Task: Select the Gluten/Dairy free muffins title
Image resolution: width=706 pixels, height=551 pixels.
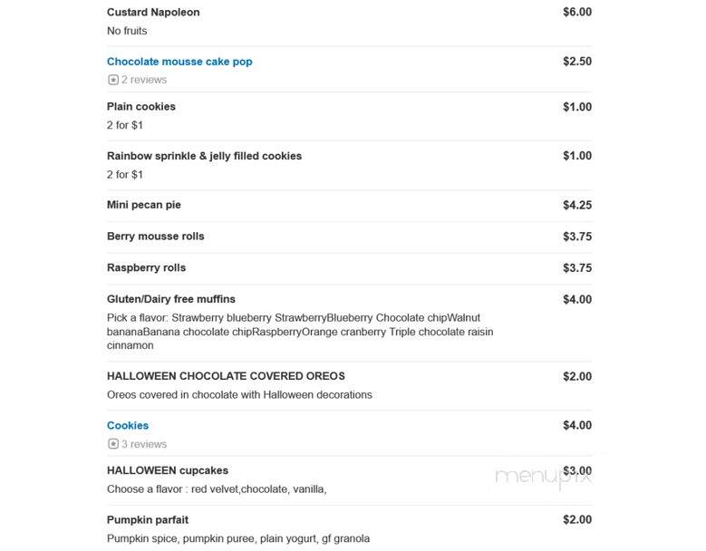Action: (171, 299)
